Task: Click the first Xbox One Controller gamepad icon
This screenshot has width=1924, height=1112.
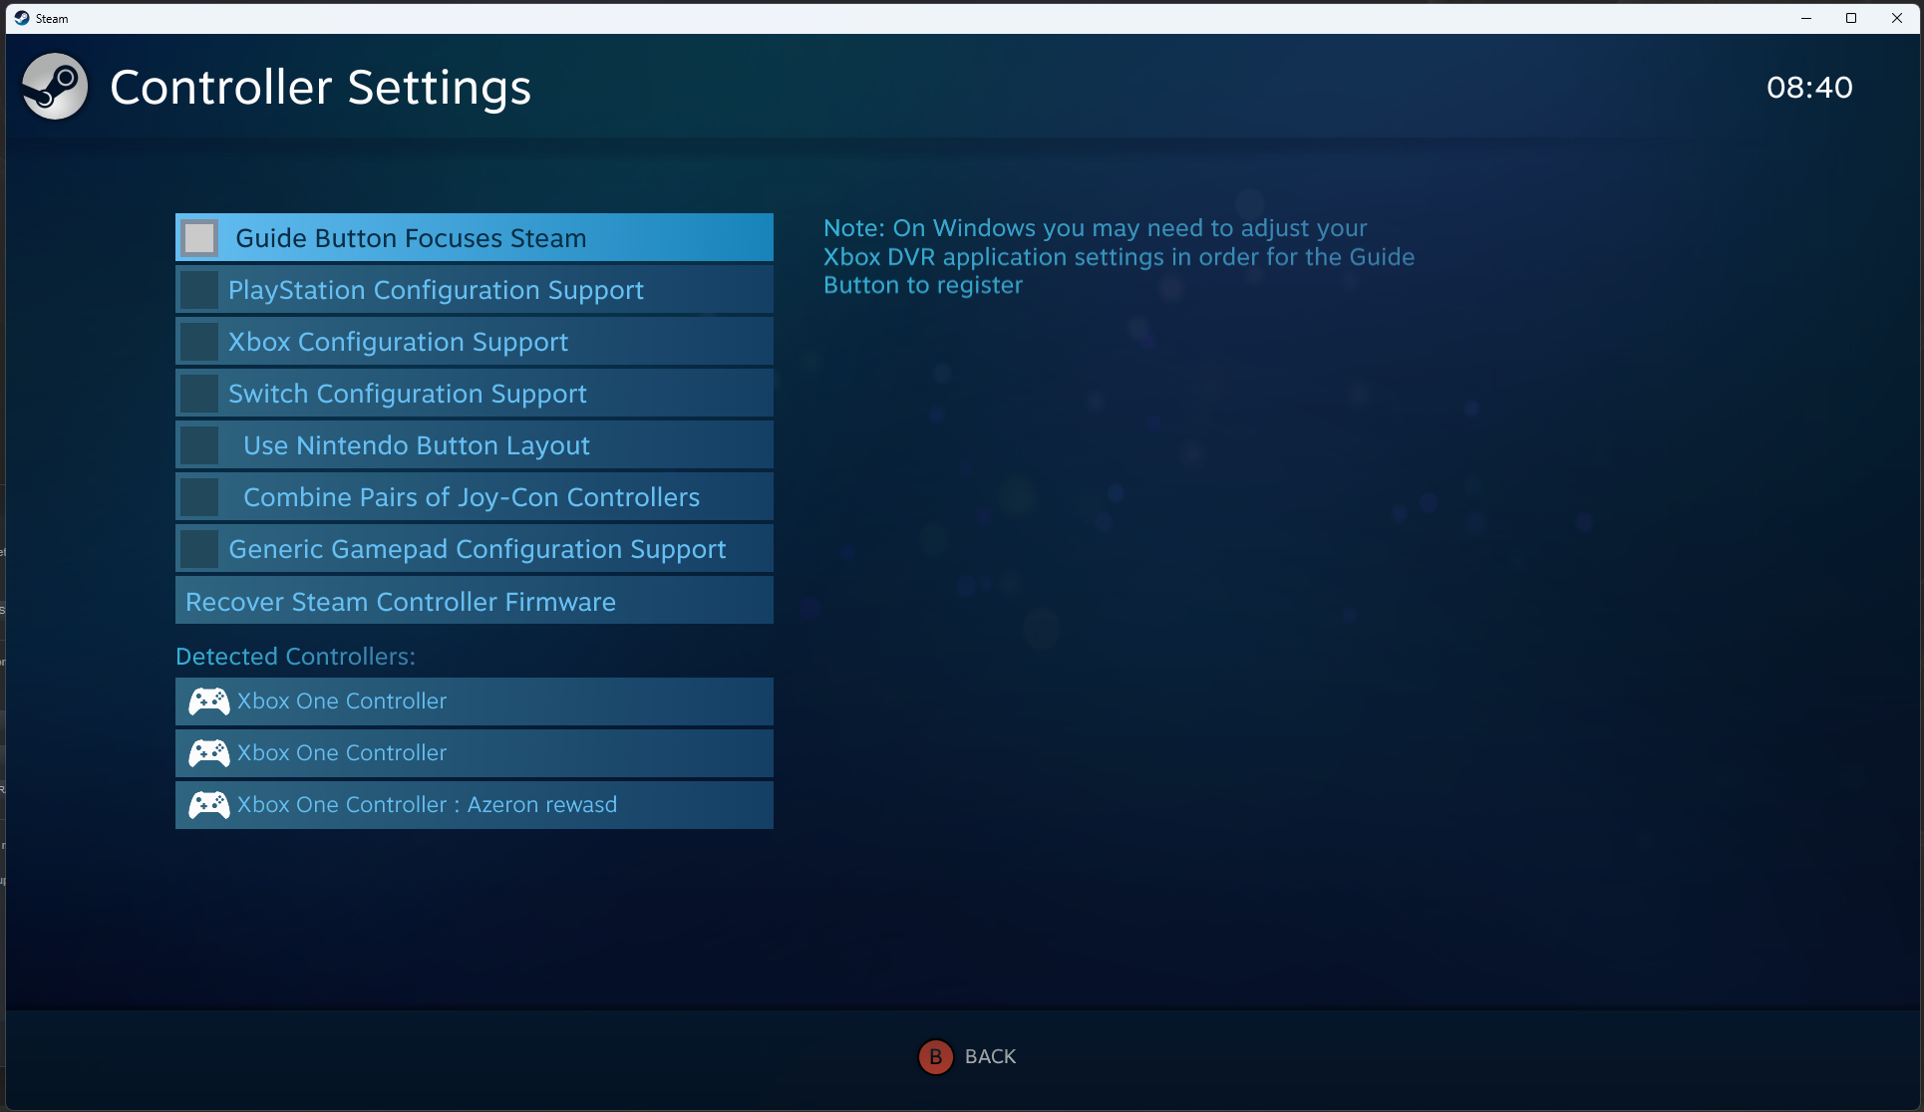Action: (209, 701)
